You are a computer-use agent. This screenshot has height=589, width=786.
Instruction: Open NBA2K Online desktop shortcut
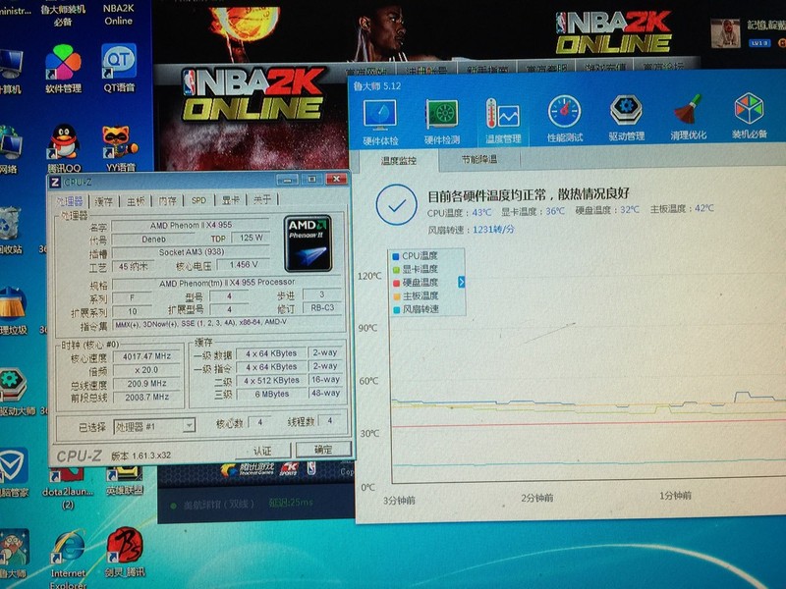118,14
